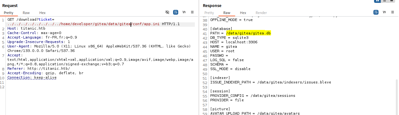Open the Request pane hamburger menu
The width and height of the screenshot is (399, 115).
click(x=192, y=12)
